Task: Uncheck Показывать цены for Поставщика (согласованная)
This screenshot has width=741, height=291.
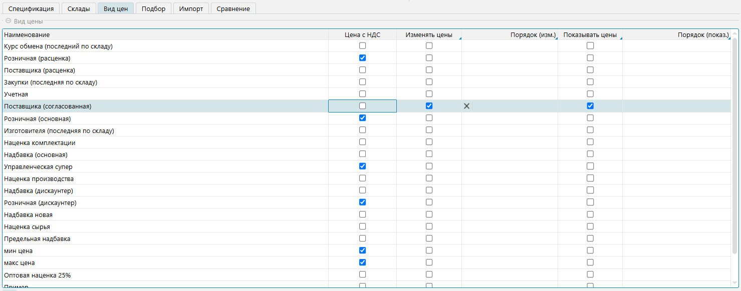Action: pyautogui.click(x=590, y=106)
